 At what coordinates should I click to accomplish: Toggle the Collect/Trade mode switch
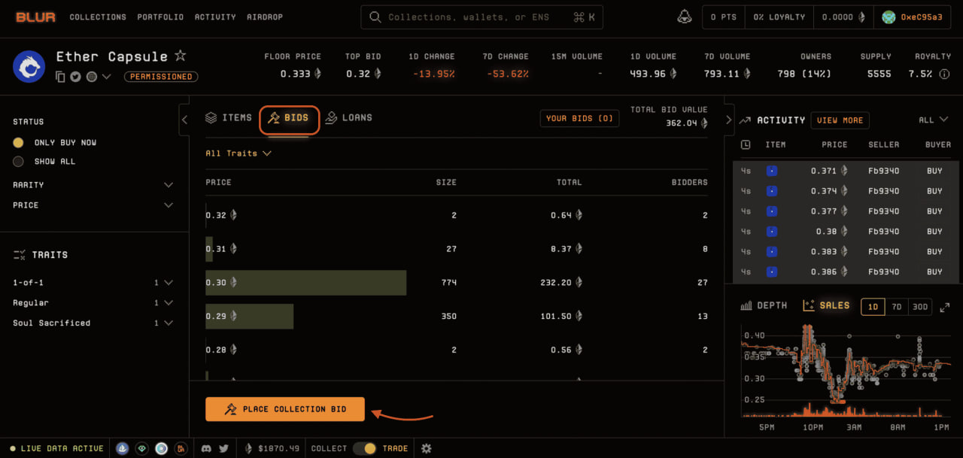(365, 448)
